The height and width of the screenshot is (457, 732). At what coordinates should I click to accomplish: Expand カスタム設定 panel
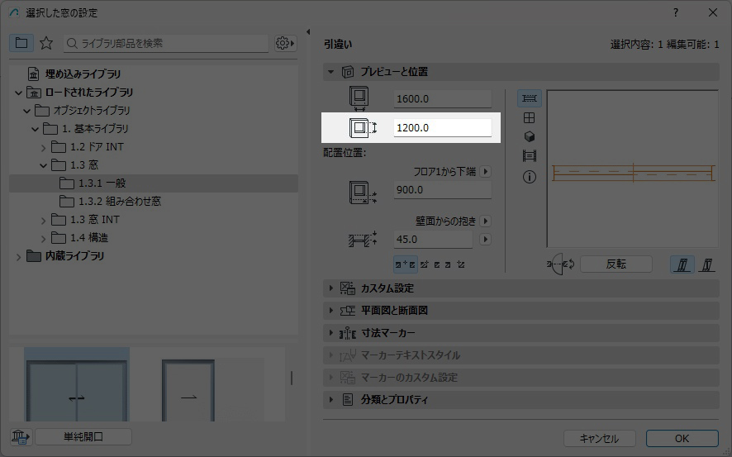tap(387, 288)
